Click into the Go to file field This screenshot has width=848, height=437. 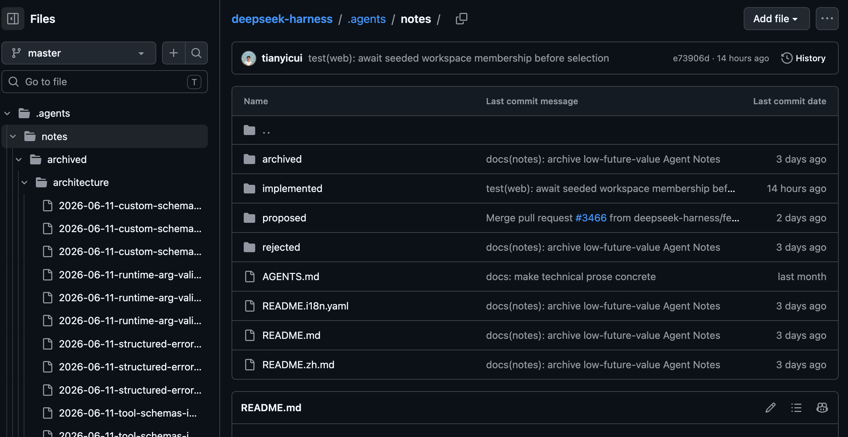[105, 82]
